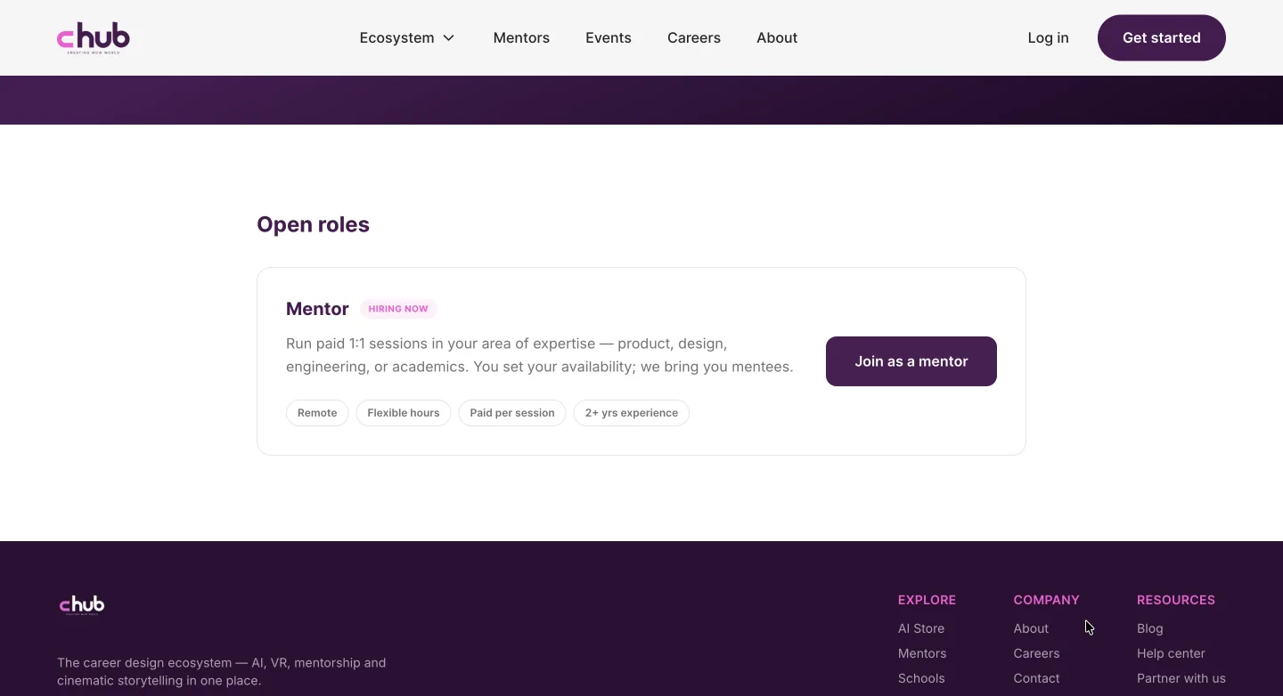Click the chub logo in the footer

(82, 605)
